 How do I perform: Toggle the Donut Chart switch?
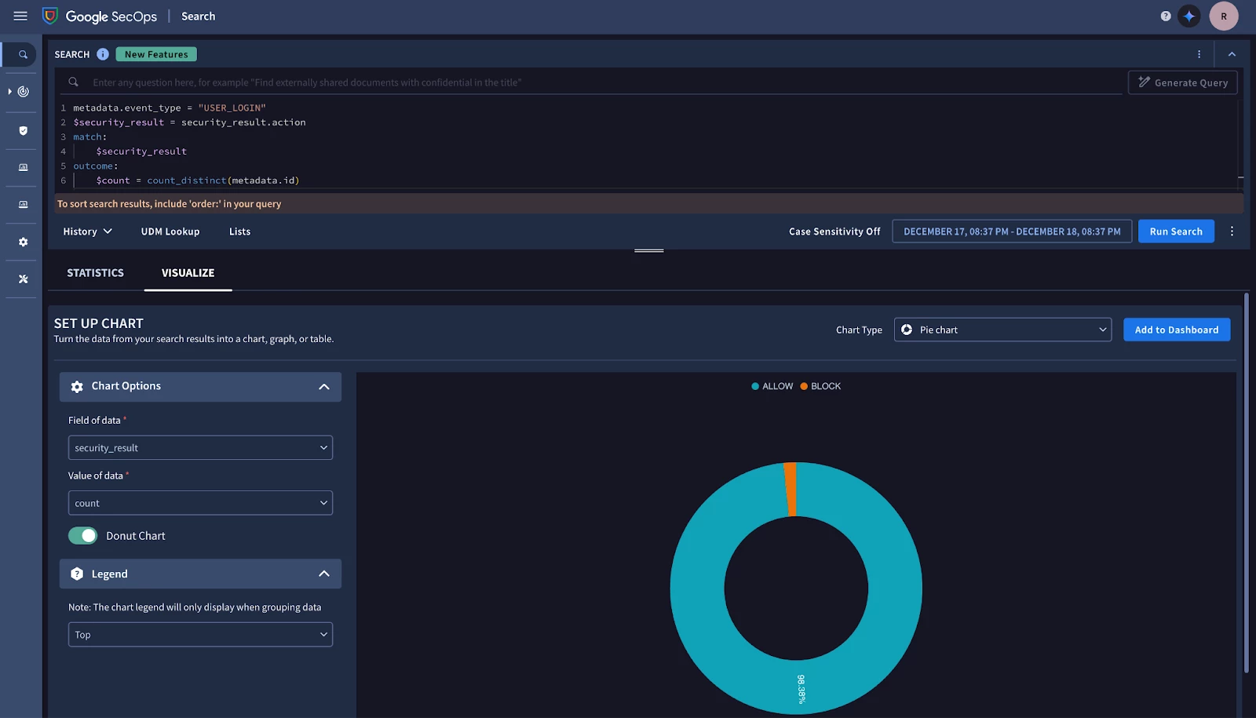pos(82,536)
